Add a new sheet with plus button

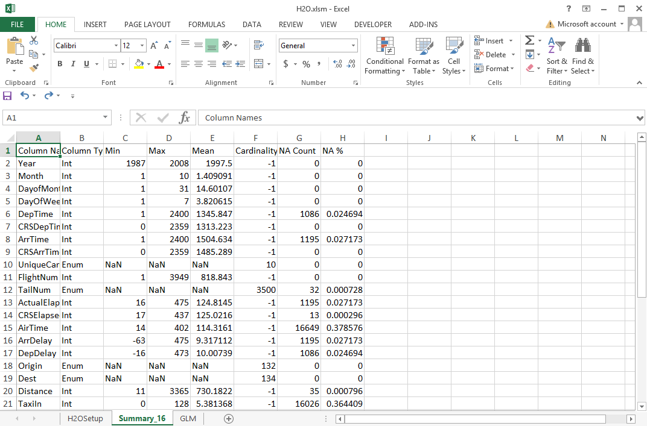(229, 419)
